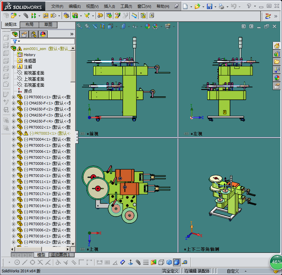
Task: Open the 文件(F) menu
Action: pos(57,6)
